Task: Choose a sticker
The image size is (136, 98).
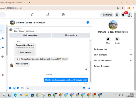Action: click(18, 88)
